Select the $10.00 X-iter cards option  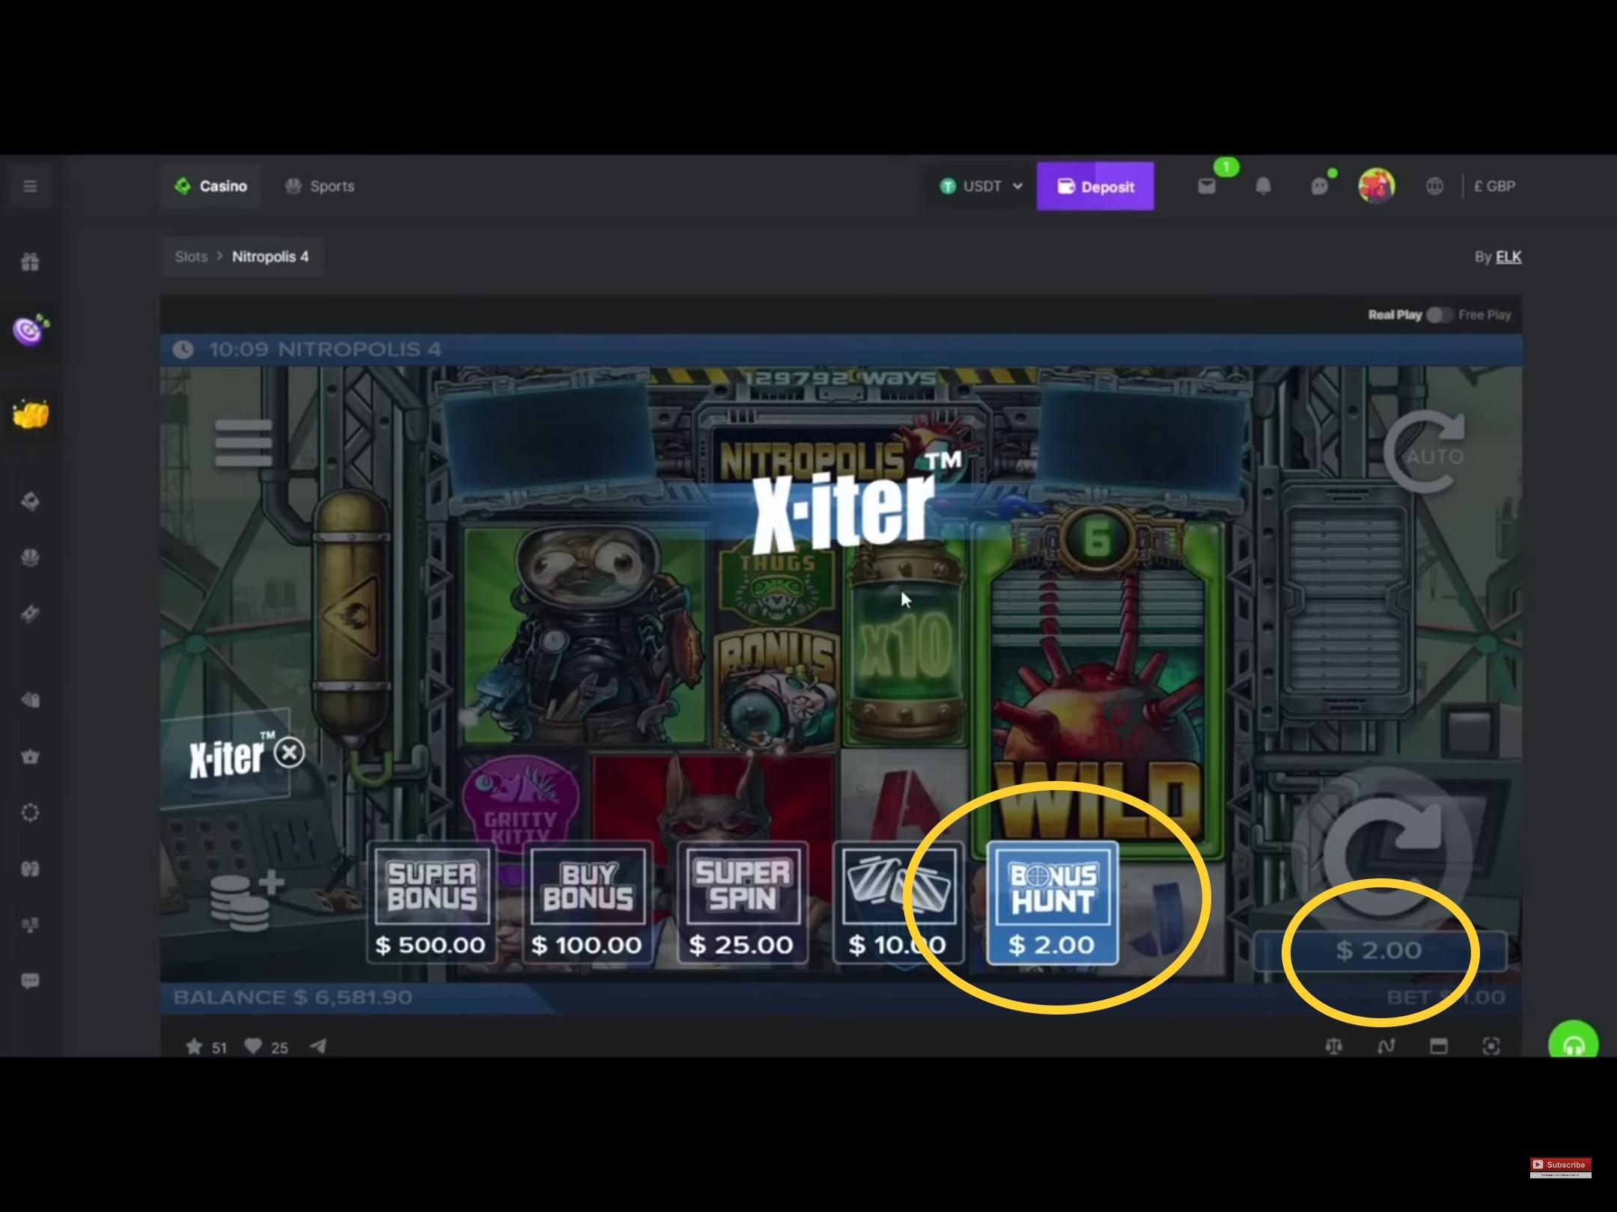pyautogui.click(x=898, y=903)
